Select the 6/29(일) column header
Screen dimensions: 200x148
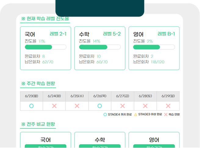coord(168,96)
